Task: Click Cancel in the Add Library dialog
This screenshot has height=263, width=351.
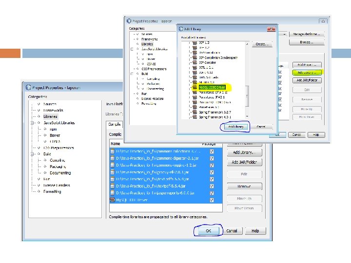Action: pos(261,127)
